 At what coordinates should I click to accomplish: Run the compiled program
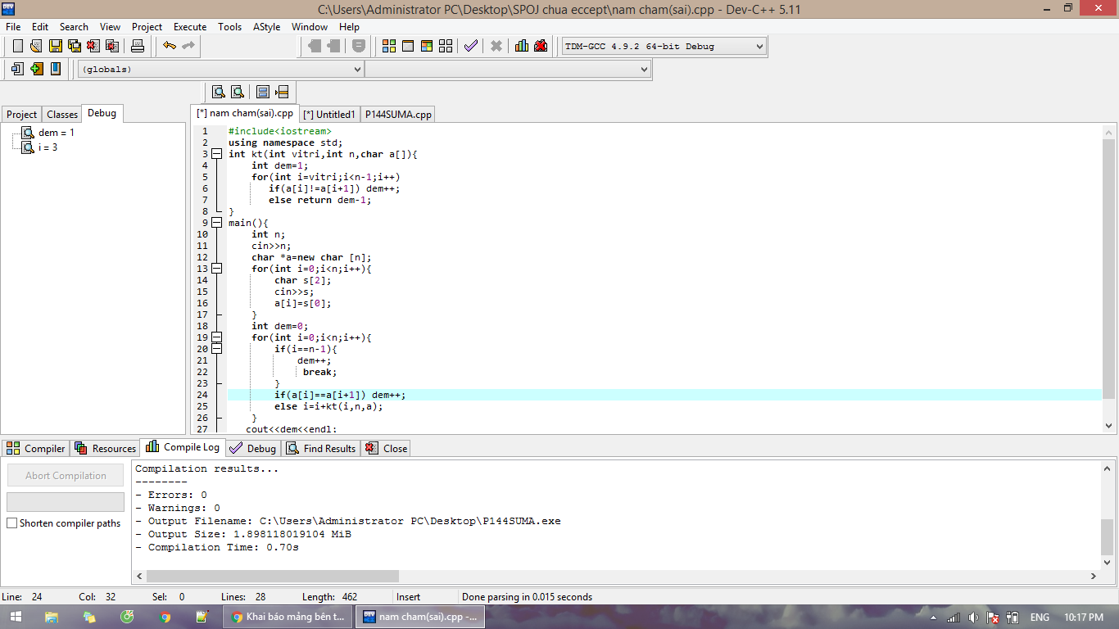tap(408, 46)
